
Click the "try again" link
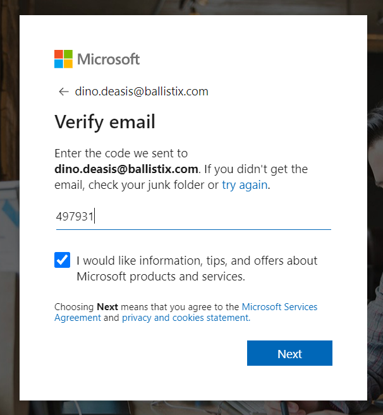(245, 185)
